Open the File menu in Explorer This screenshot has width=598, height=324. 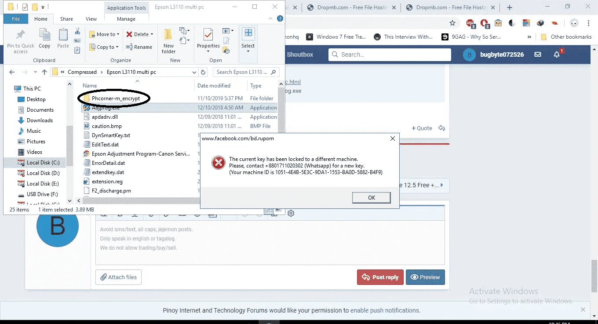[16, 19]
